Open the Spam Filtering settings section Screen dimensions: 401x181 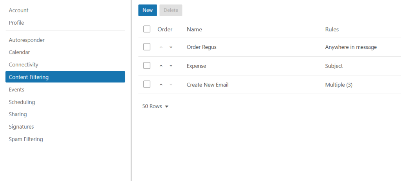click(26, 139)
